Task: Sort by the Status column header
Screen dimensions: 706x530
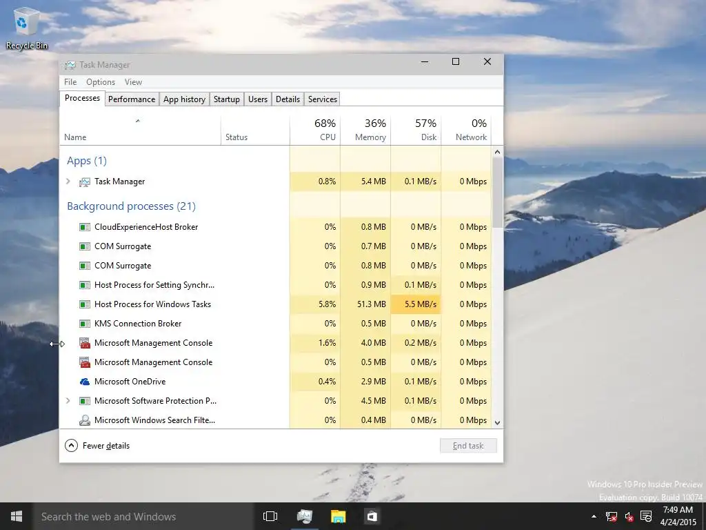Action: point(255,130)
